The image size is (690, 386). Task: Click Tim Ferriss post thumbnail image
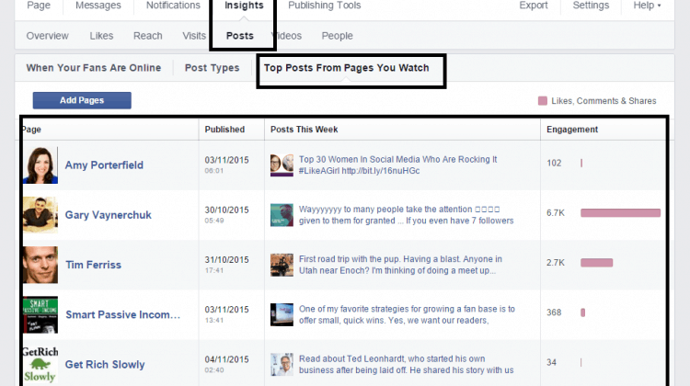282,265
